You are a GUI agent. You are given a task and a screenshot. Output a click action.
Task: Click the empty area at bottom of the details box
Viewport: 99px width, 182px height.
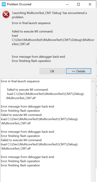click(46, 175)
